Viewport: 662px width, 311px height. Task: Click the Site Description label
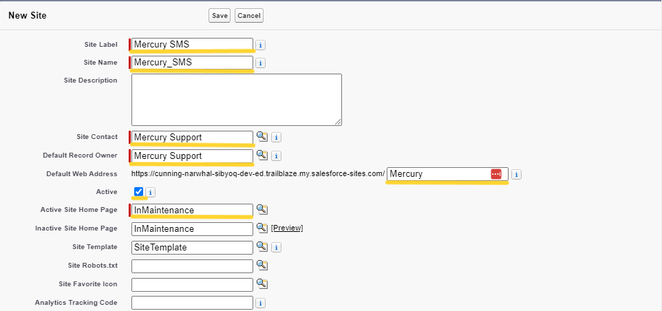91,81
